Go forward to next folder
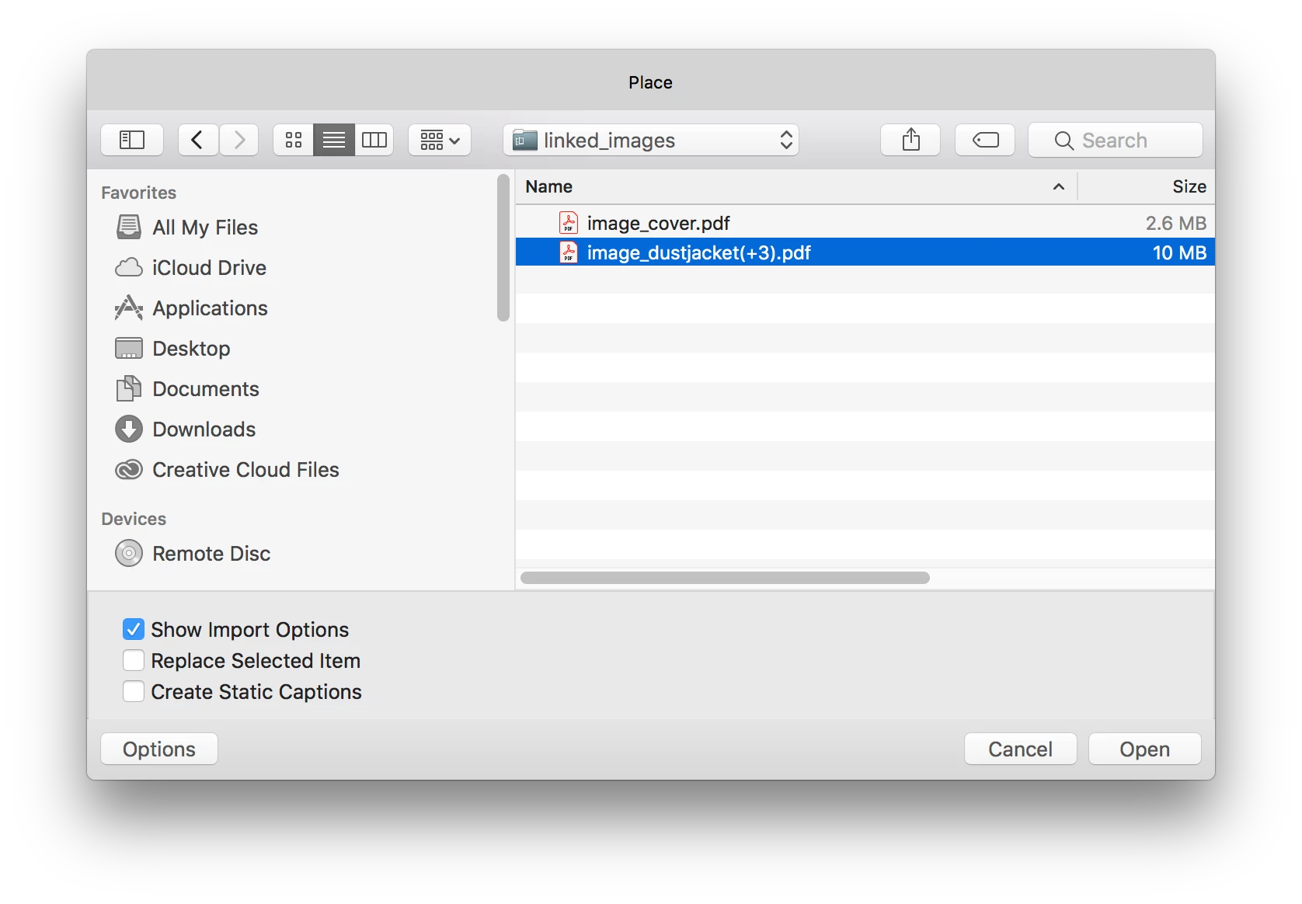Viewport: 1302px width, 904px height. coord(239,140)
